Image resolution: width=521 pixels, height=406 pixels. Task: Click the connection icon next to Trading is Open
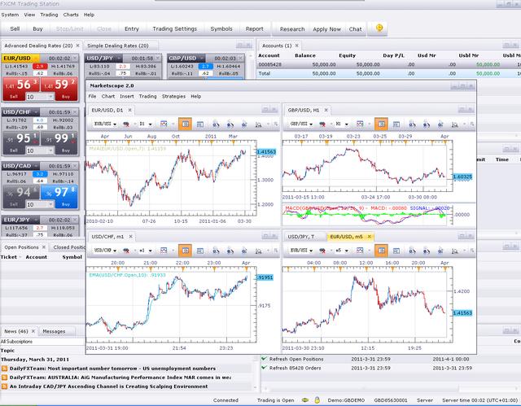point(304,400)
